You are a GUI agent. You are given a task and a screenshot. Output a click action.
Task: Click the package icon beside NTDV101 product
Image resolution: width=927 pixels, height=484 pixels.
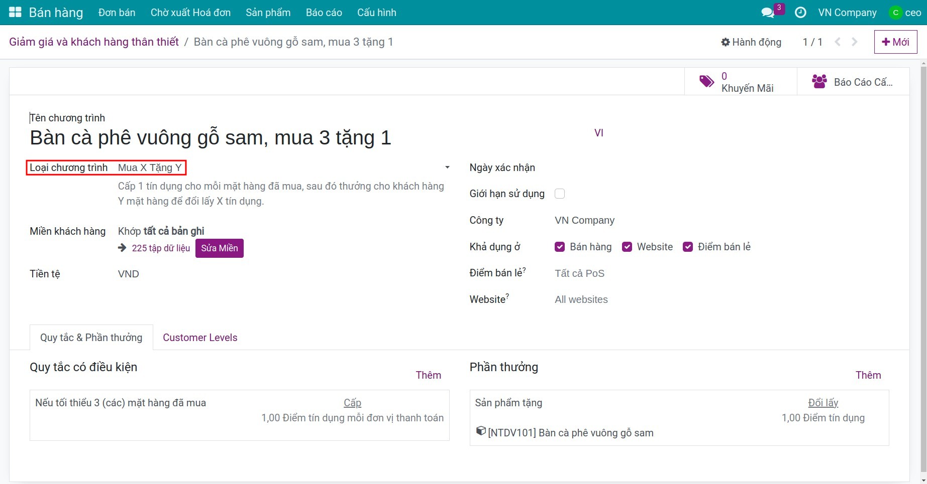click(481, 432)
